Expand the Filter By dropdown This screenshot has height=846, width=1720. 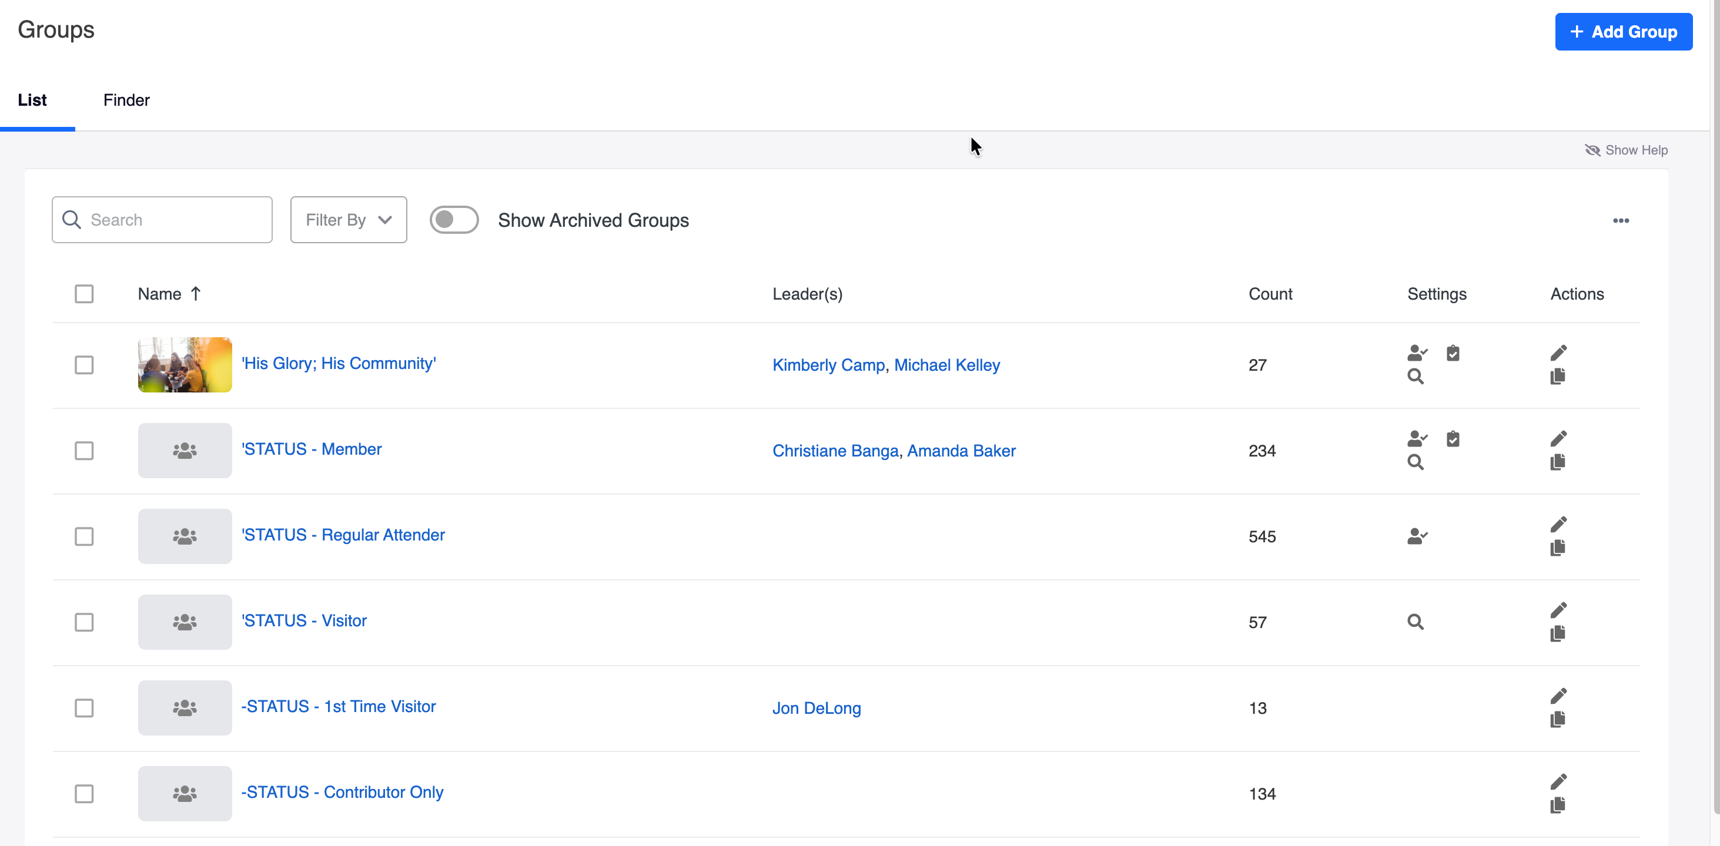348,220
